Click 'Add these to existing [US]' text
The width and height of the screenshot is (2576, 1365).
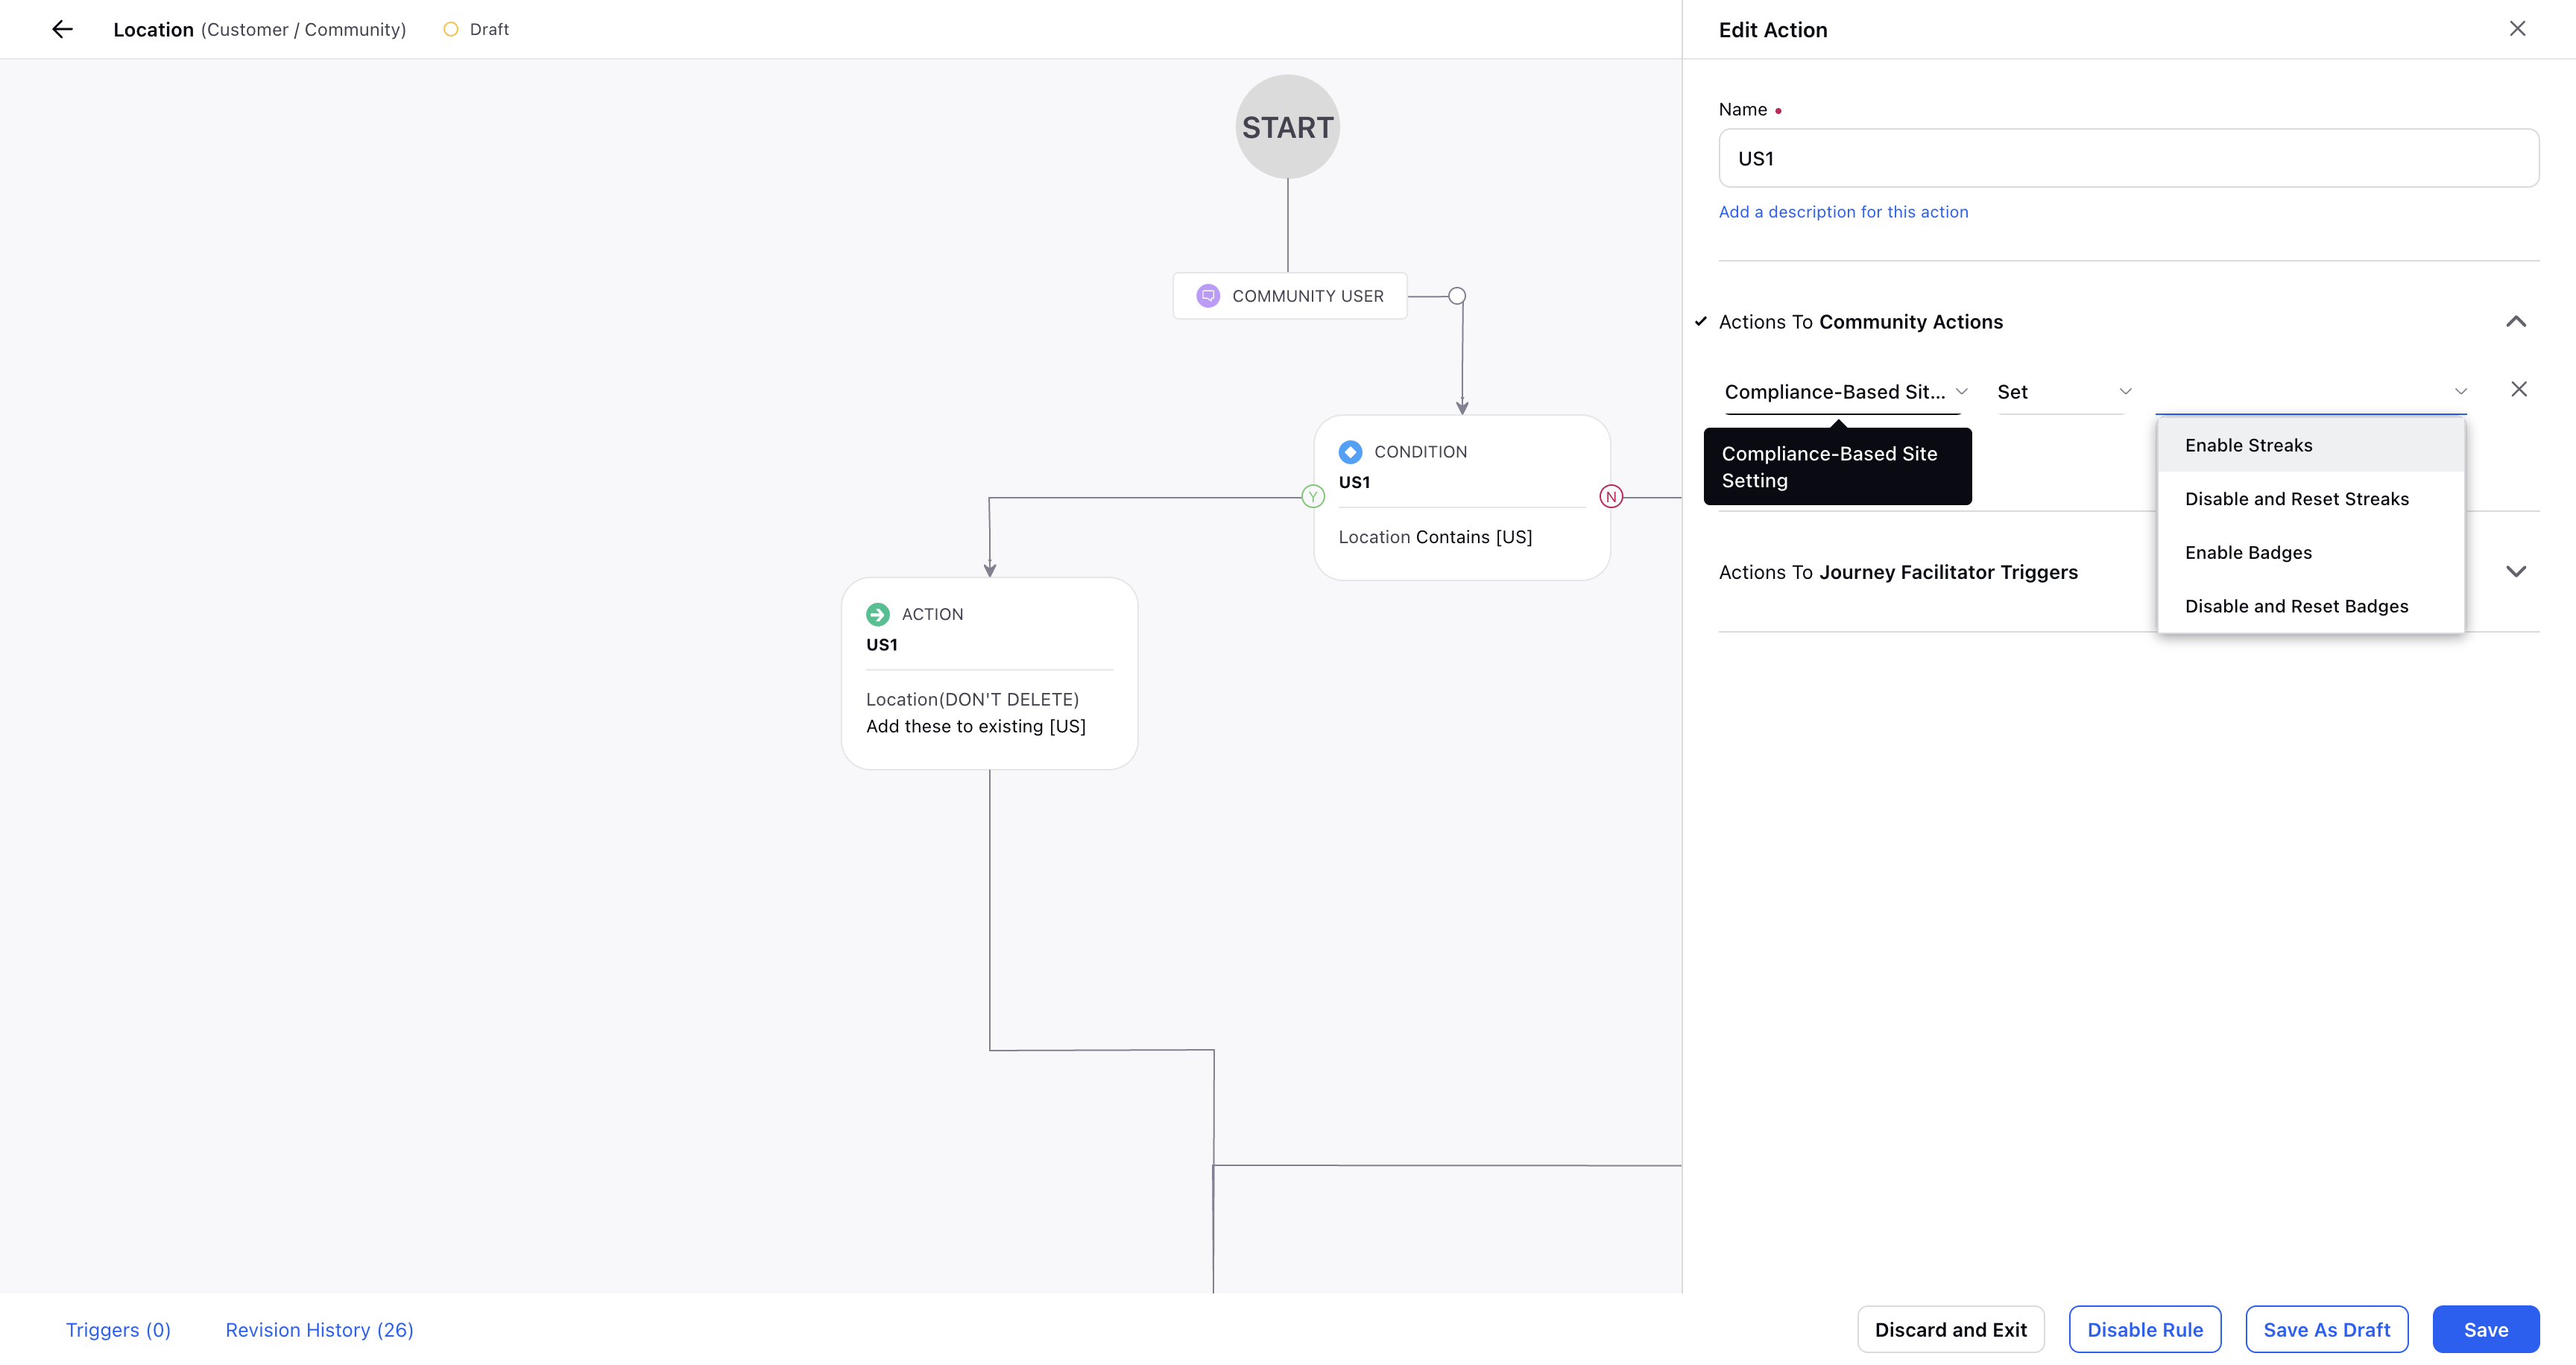(975, 726)
